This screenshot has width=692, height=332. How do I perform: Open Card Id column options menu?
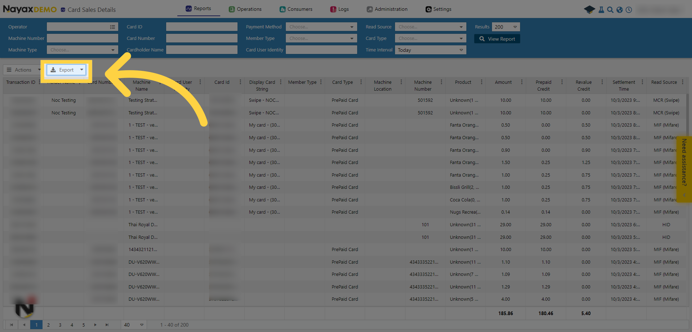tap(240, 82)
